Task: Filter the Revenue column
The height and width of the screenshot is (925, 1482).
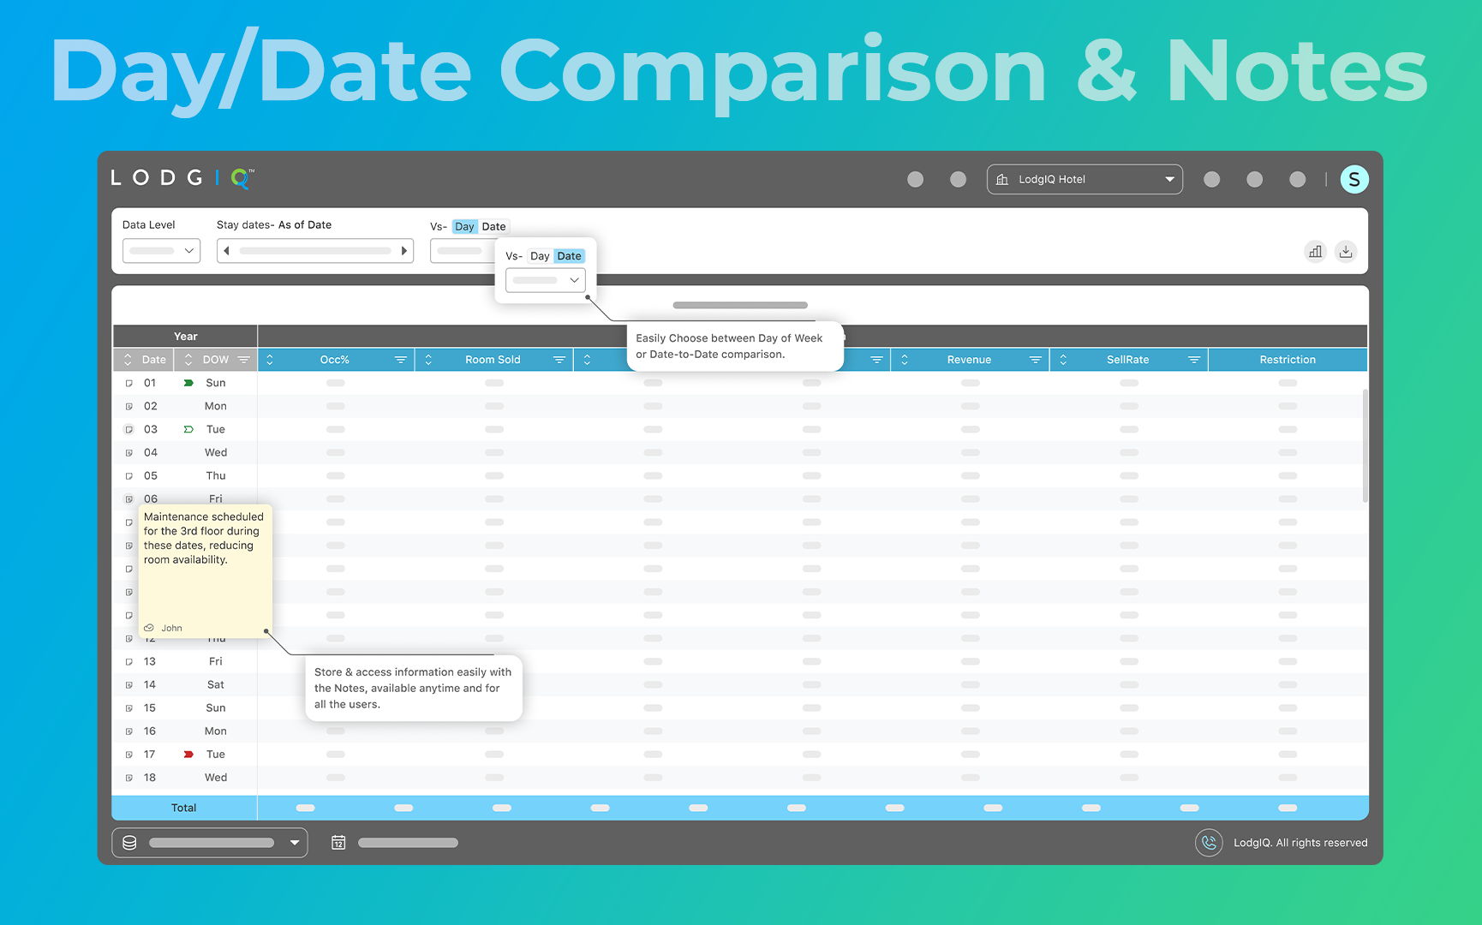Action: click(1035, 360)
